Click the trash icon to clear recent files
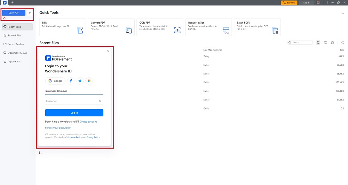 tap(332, 42)
